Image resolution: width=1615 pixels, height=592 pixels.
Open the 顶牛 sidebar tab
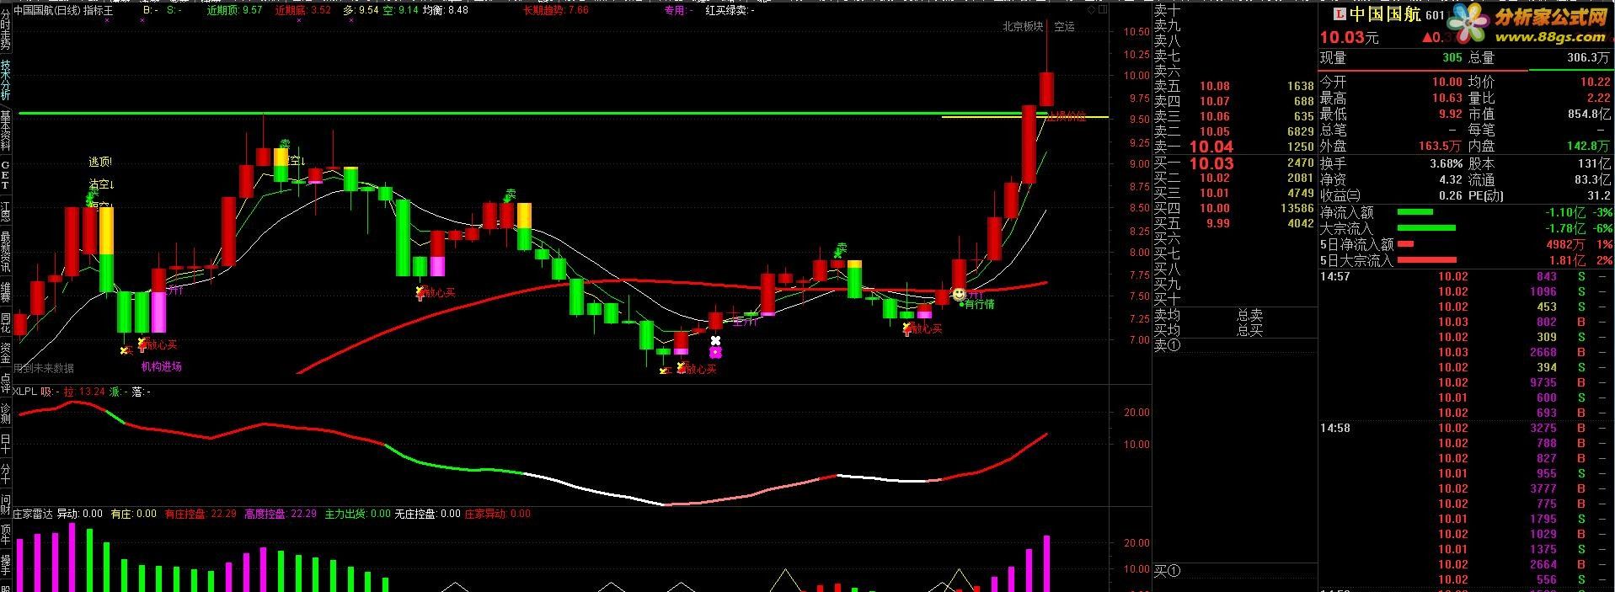6,534
